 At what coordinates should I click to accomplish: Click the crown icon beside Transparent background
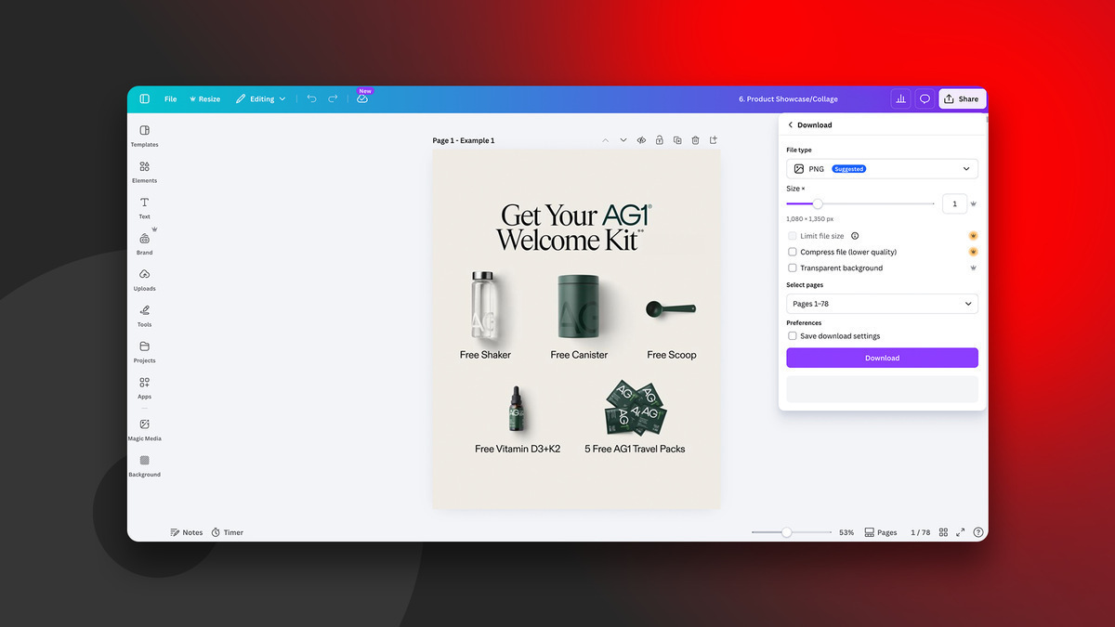[x=973, y=268]
